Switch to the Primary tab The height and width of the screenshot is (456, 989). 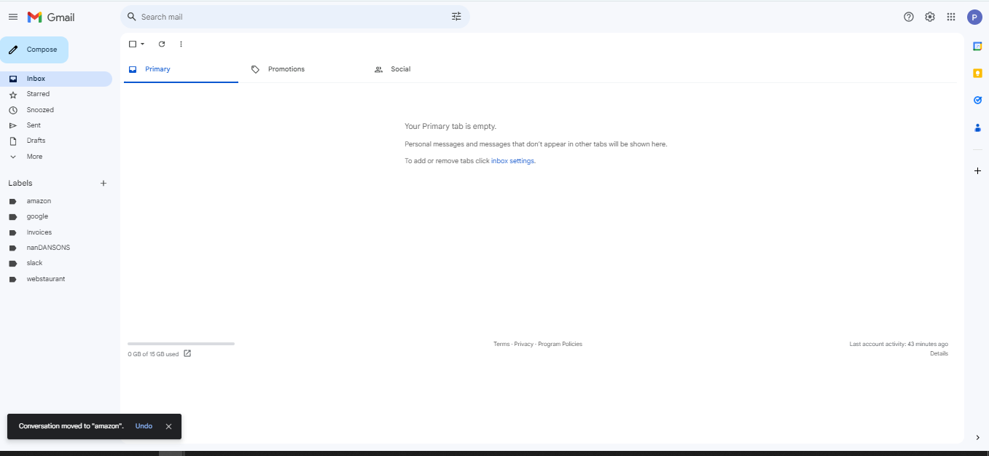tap(181, 69)
